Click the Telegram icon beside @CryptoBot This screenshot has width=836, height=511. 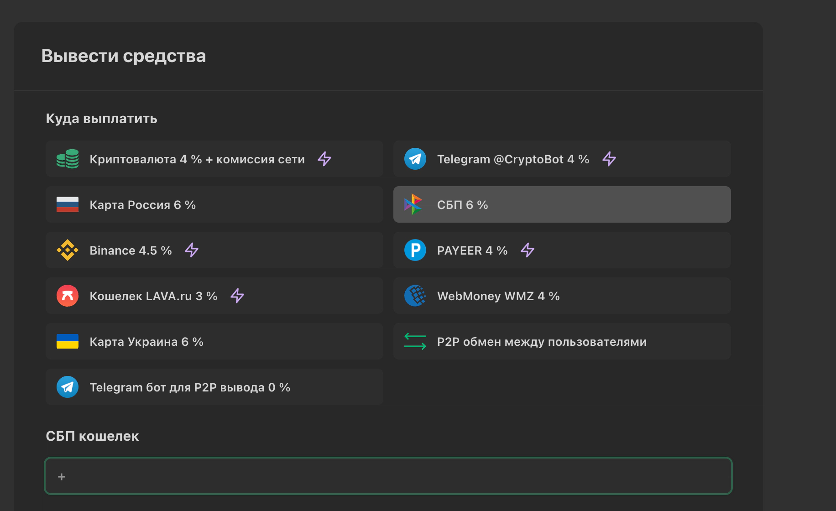[415, 159]
